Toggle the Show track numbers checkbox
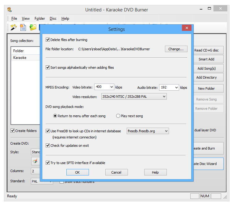The height and width of the screenshot is (210, 240). coord(61,182)
